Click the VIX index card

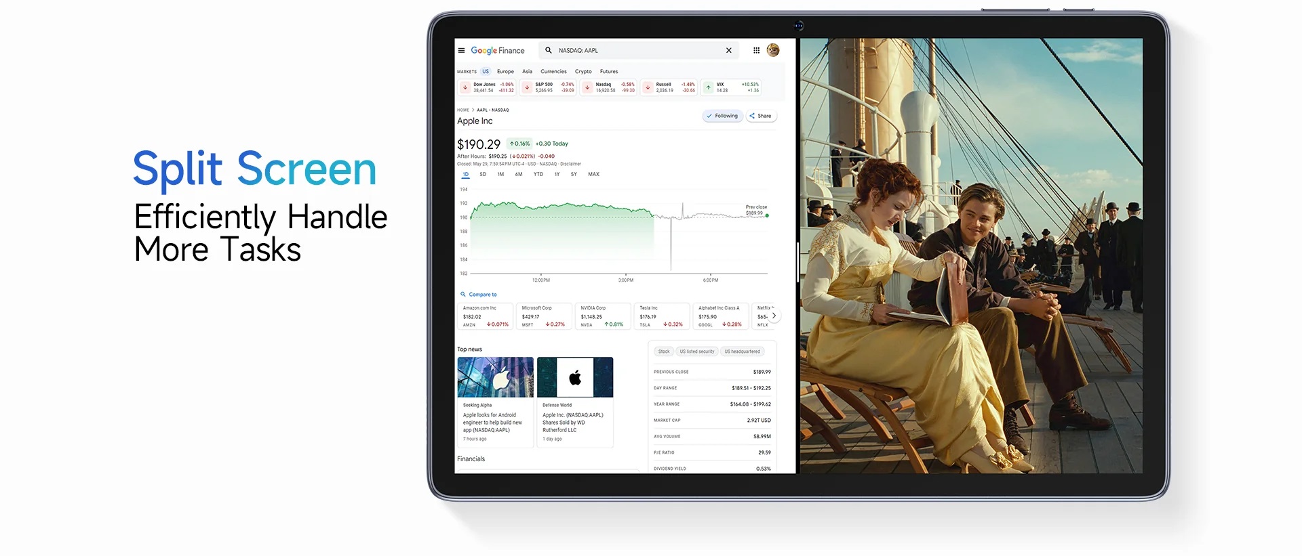coord(731,87)
